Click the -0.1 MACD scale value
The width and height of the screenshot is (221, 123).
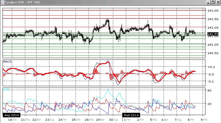coord(211,82)
